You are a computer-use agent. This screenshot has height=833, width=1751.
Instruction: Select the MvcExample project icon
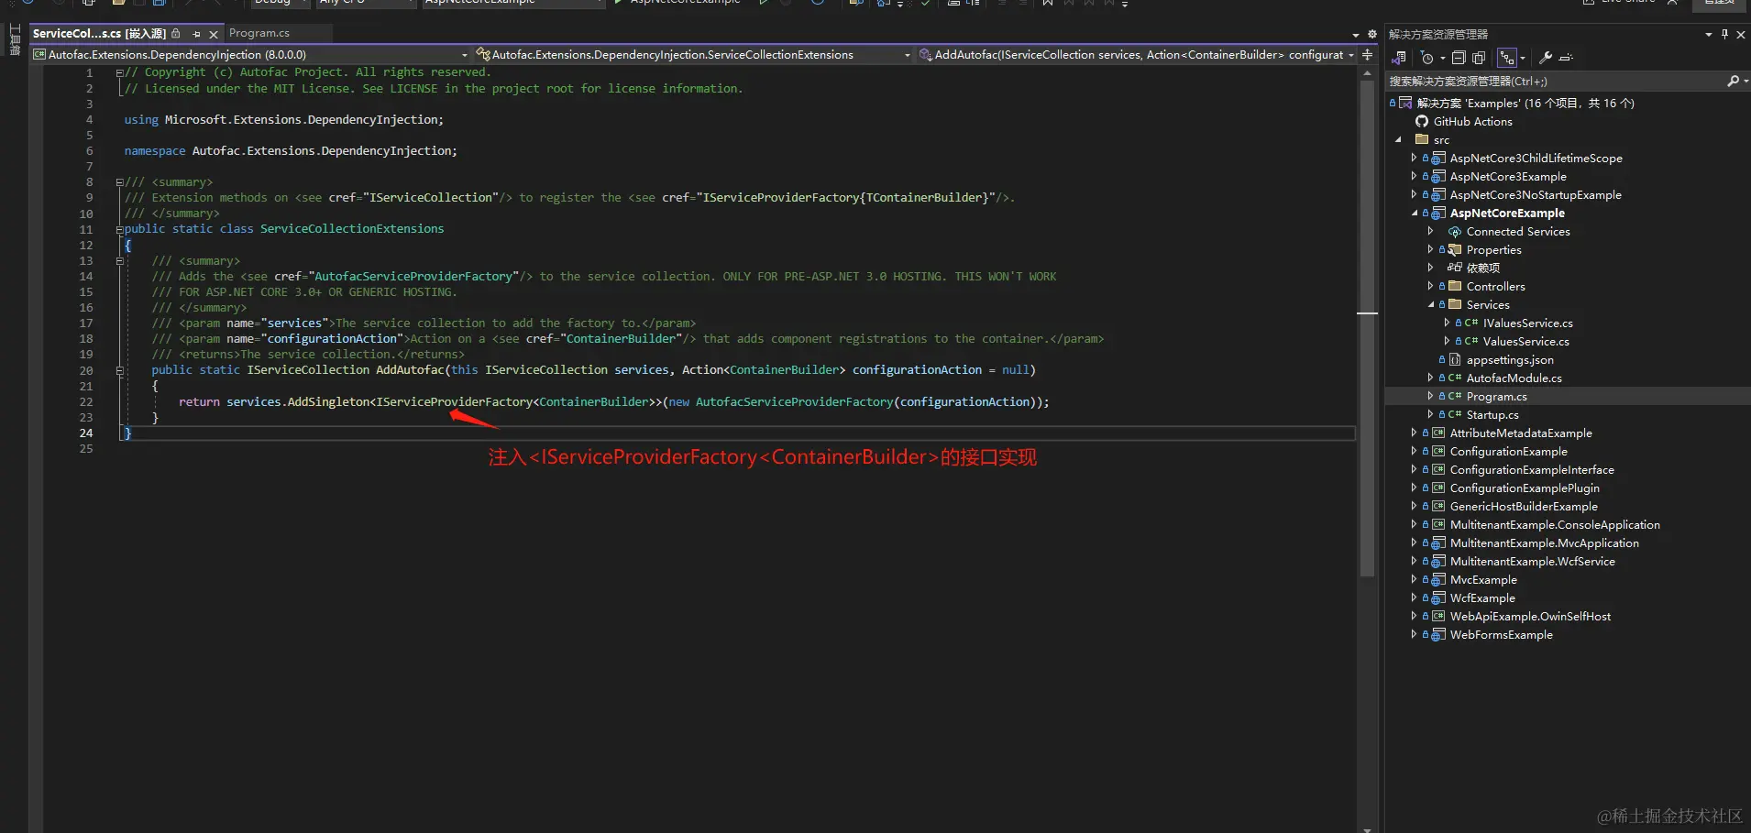[1438, 580]
